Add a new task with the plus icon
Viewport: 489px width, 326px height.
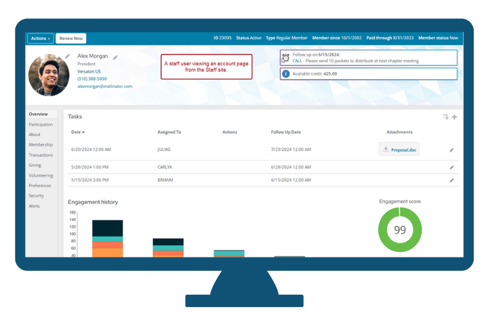[x=454, y=117]
